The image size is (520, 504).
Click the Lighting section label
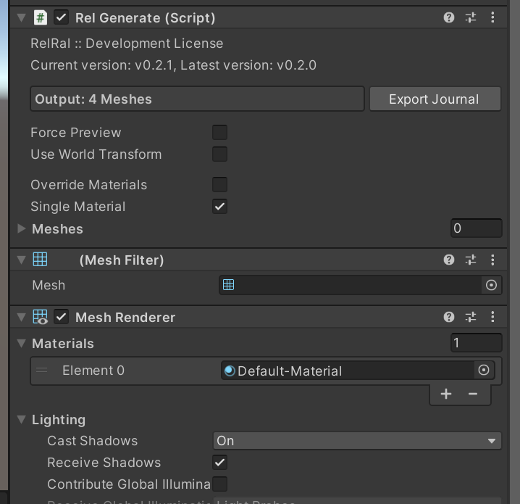tap(59, 420)
